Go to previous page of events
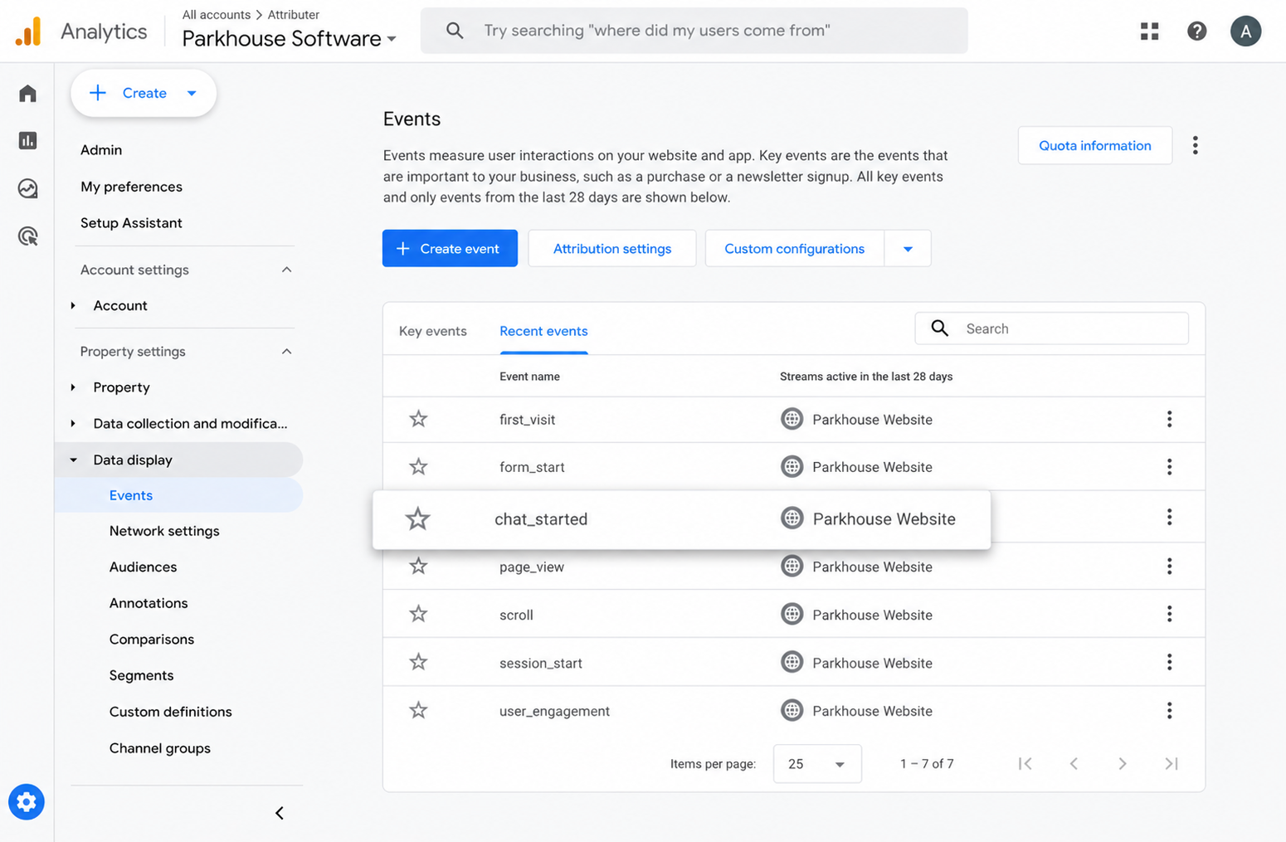 (x=1074, y=764)
